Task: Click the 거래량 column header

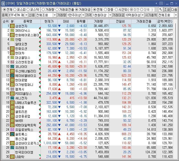Action: 98,21
